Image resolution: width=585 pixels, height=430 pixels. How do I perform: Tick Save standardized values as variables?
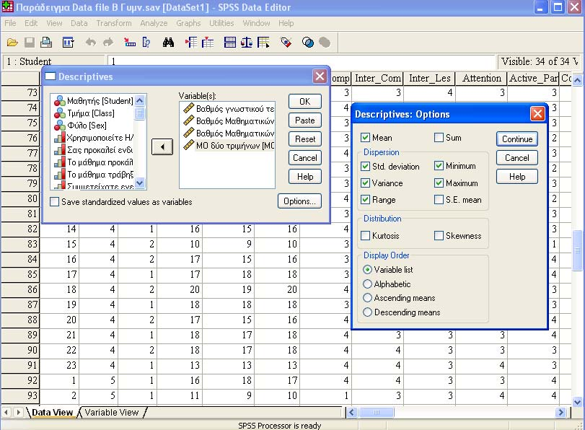55,202
